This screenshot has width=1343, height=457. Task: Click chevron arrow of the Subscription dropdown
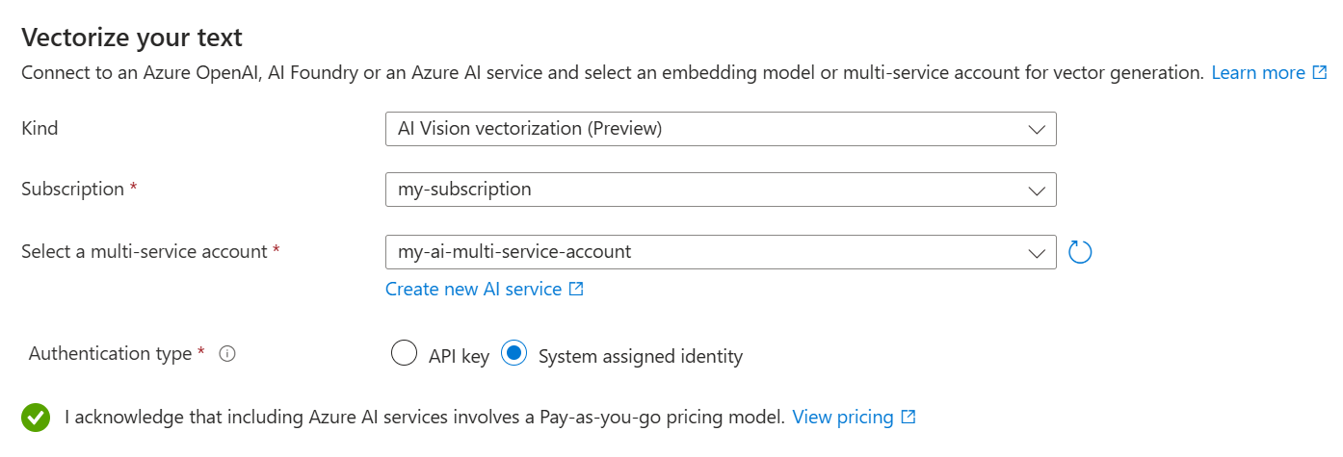click(x=1037, y=190)
